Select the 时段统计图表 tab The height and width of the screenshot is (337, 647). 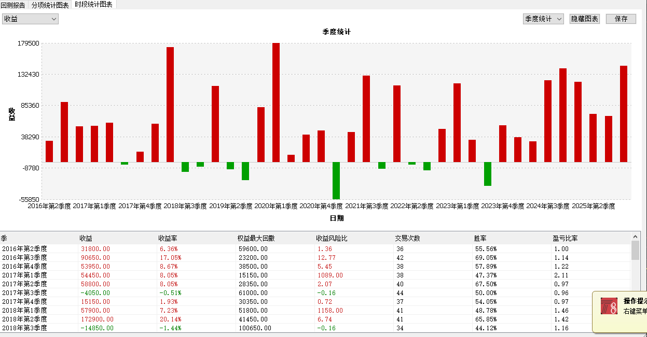93,5
